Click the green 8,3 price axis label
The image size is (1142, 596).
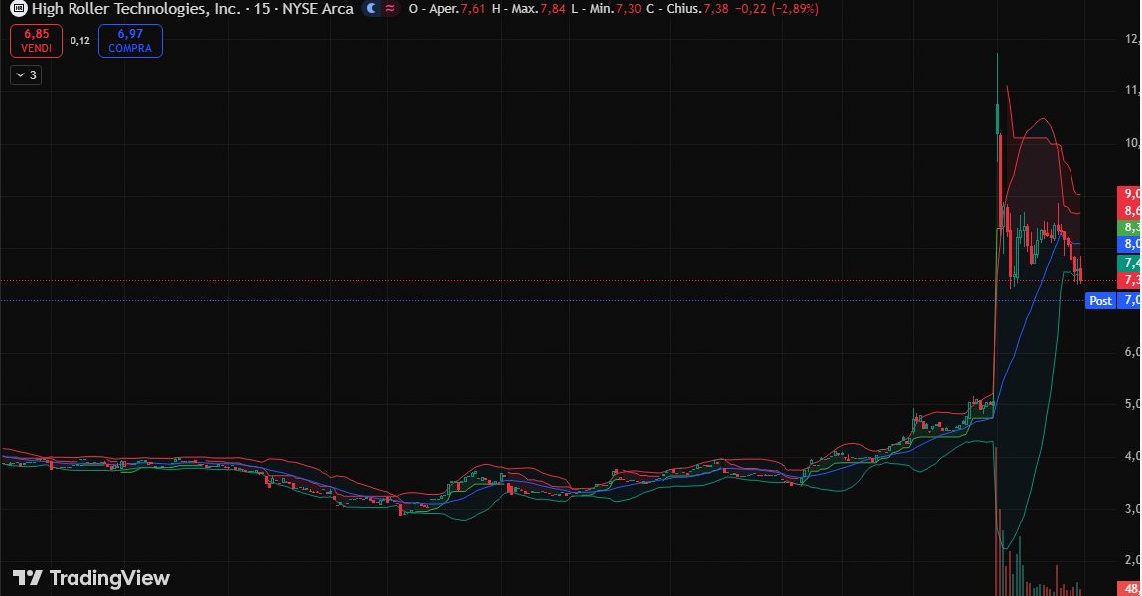pos(1130,227)
